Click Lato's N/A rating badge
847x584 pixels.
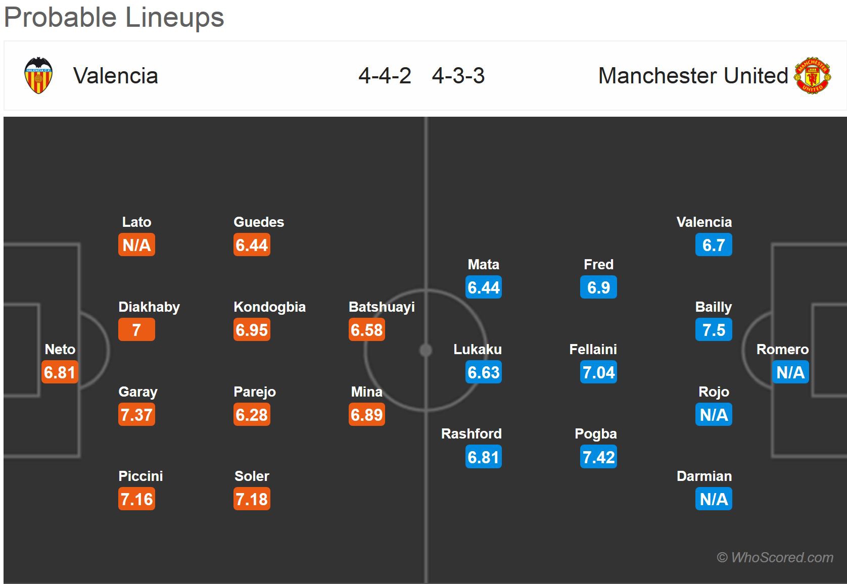[136, 245]
